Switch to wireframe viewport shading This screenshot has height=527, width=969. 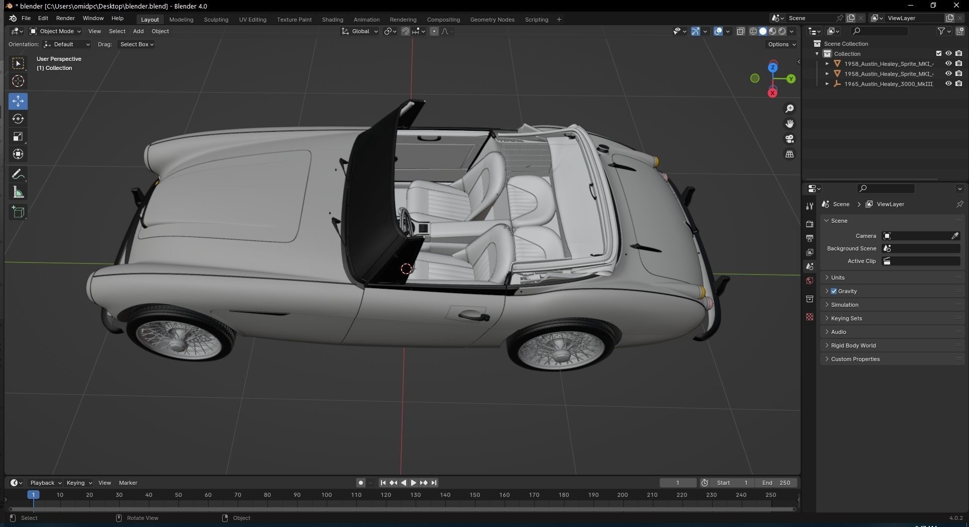(753, 31)
